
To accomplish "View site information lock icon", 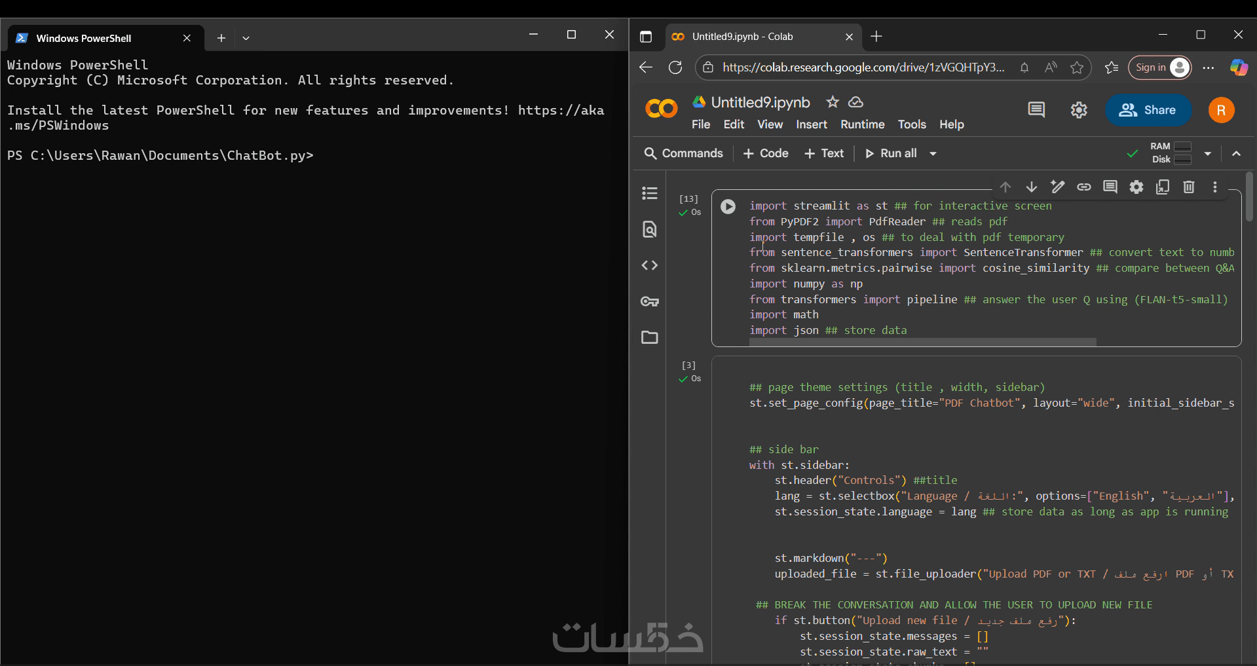I will pyautogui.click(x=708, y=67).
